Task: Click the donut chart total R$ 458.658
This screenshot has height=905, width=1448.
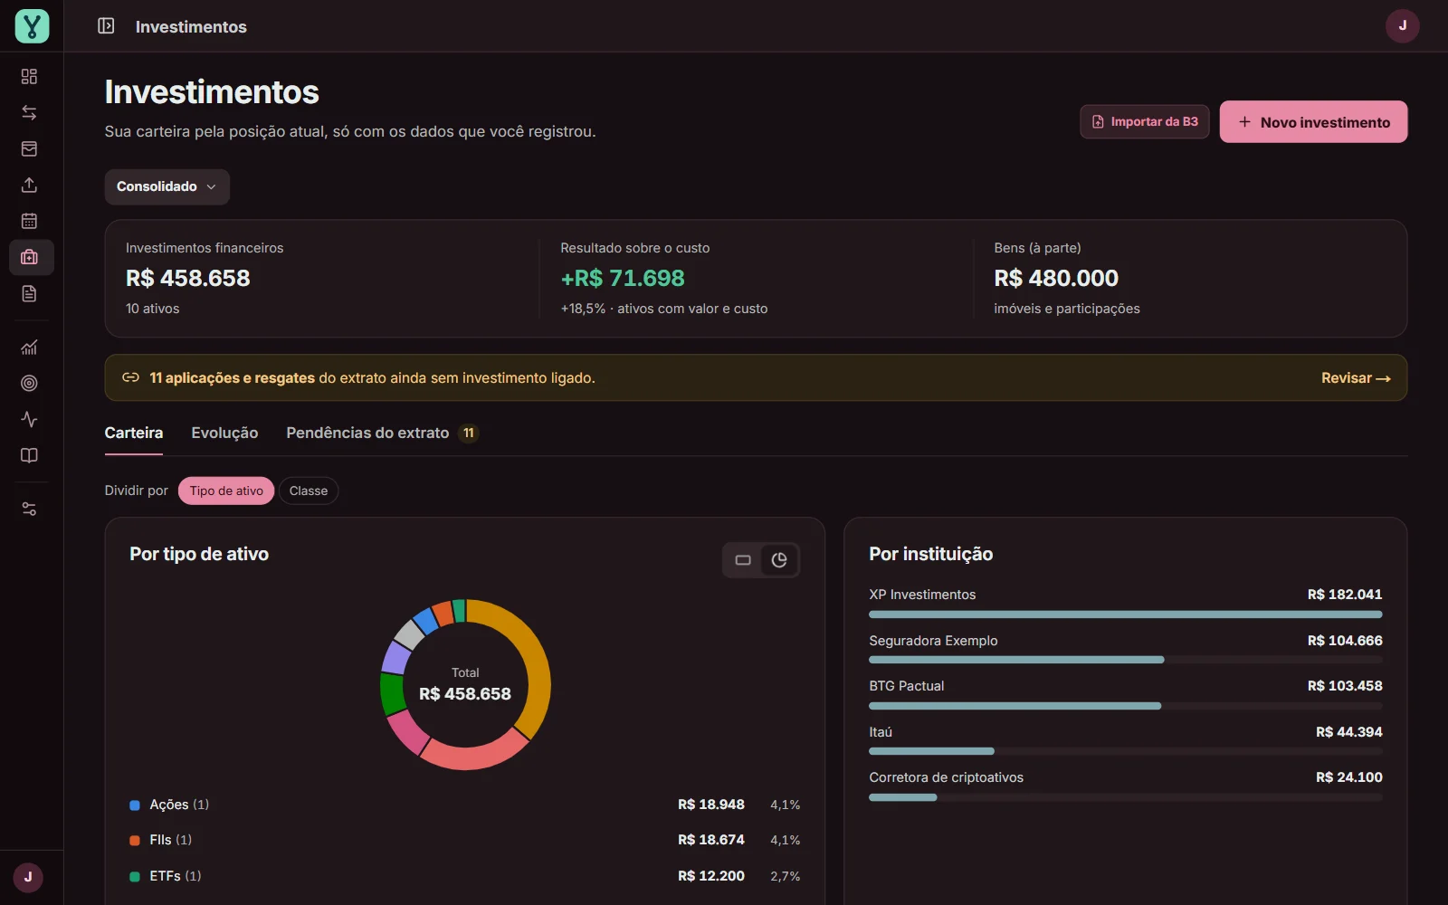Action: [465, 694]
